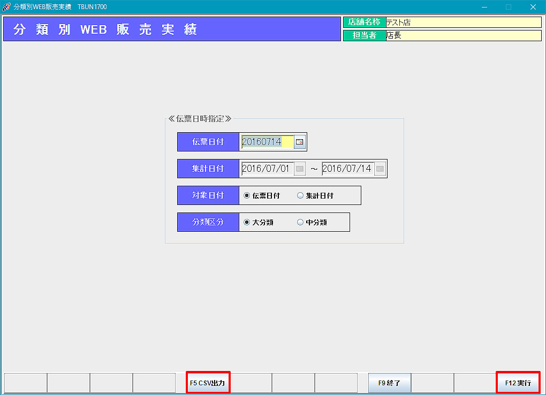Open calendar for 集計日付 end date 2016/07/14
Viewport: 546px width, 395px height.
coord(380,169)
